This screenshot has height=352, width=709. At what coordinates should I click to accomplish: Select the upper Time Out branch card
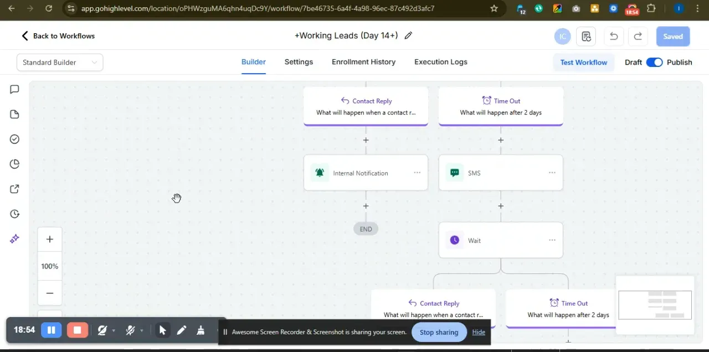click(501, 106)
